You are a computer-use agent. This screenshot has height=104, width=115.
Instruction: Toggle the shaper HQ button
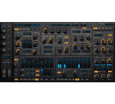point(110,35)
